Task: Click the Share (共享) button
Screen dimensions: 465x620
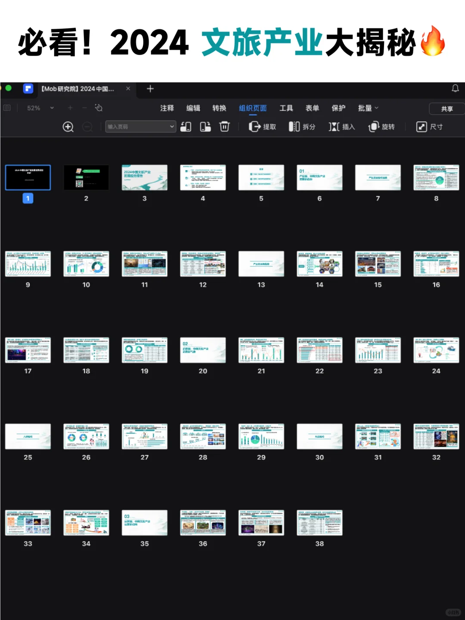Action: [447, 109]
